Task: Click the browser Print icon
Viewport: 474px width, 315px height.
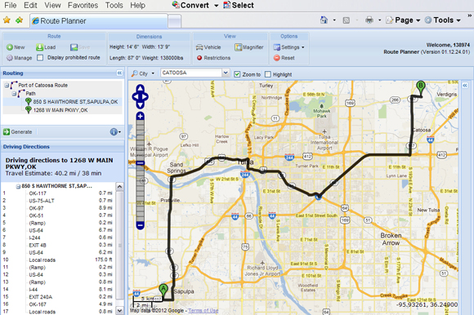Action: (x=369, y=20)
